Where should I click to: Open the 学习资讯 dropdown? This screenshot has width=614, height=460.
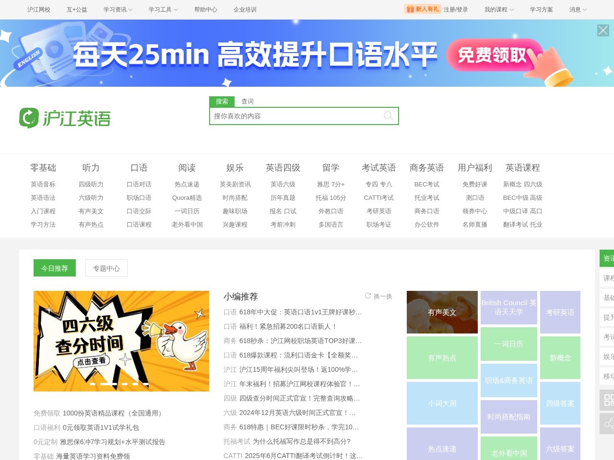118,9
